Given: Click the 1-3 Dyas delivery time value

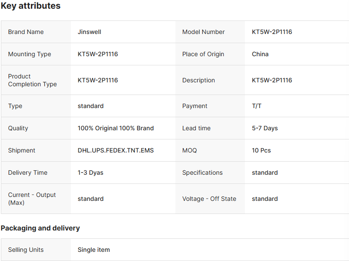Looking at the screenshot, I should coord(91,173).
